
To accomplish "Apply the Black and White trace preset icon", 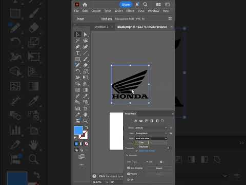I will (x=157, y=121).
